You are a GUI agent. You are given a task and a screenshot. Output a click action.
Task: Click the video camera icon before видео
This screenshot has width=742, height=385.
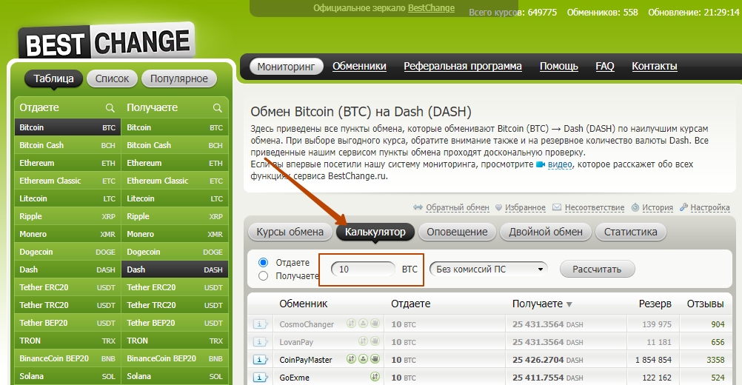541,164
